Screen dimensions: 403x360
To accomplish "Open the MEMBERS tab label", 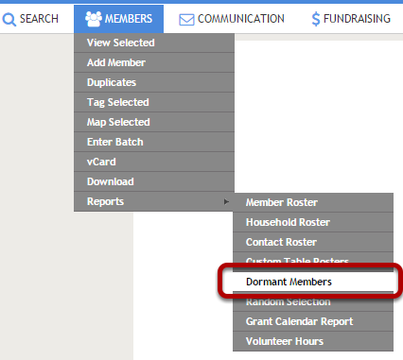I will click(x=129, y=19).
